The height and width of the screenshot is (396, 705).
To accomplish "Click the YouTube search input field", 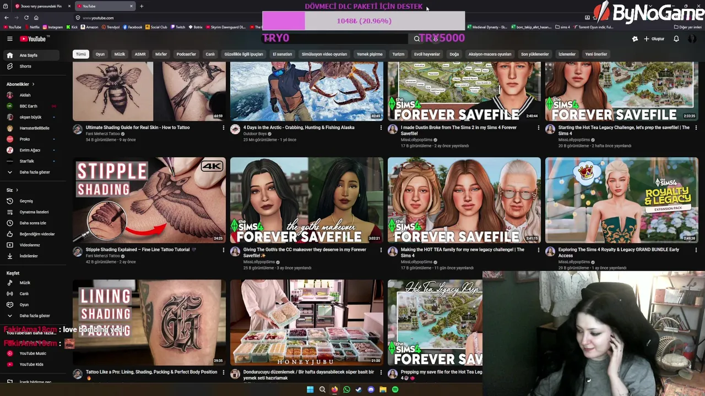I will (x=335, y=38).
